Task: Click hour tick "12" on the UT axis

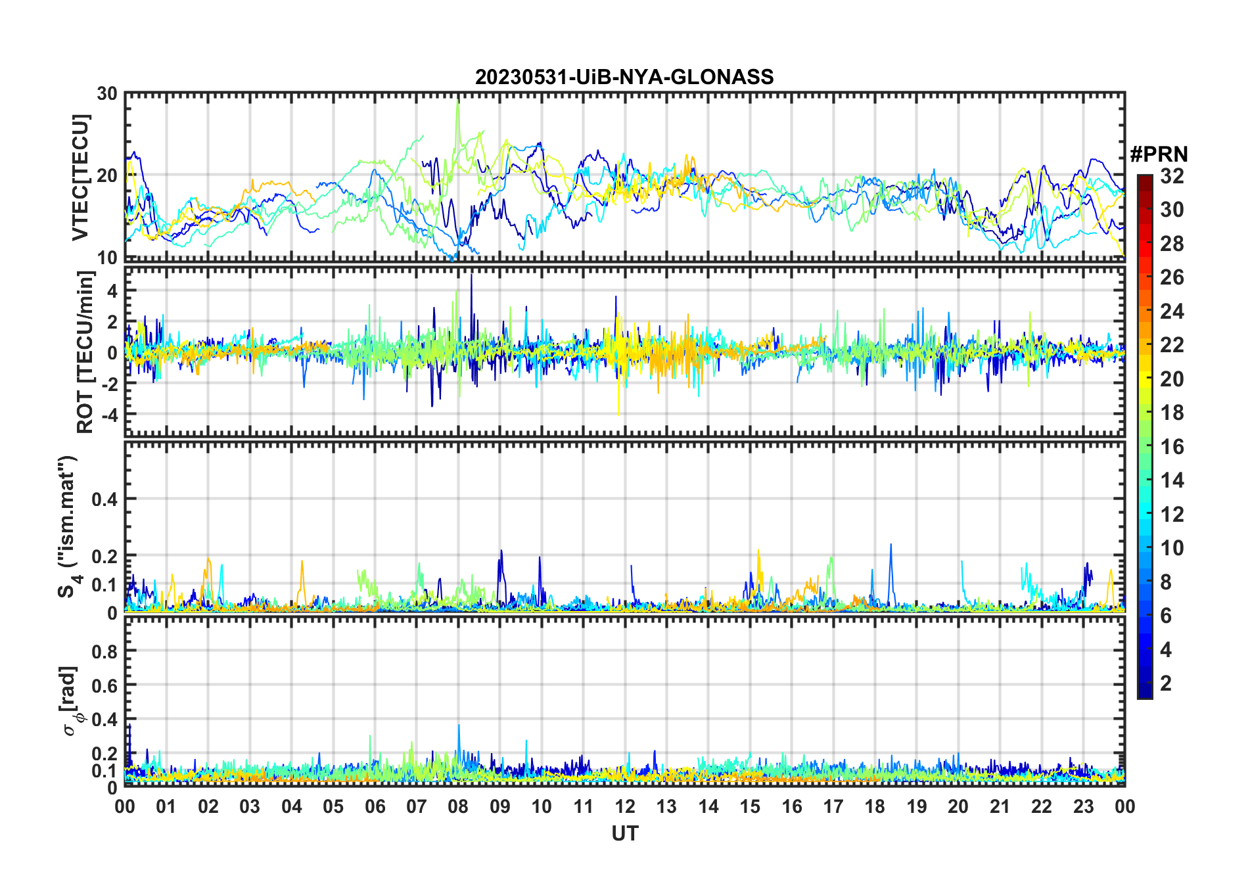Action: pos(625,806)
